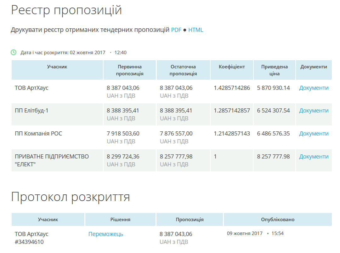Open Документи link for ТОВ АртХаус
Image resolution: width=340 pixels, height=253 pixels.
(x=314, y=88)
